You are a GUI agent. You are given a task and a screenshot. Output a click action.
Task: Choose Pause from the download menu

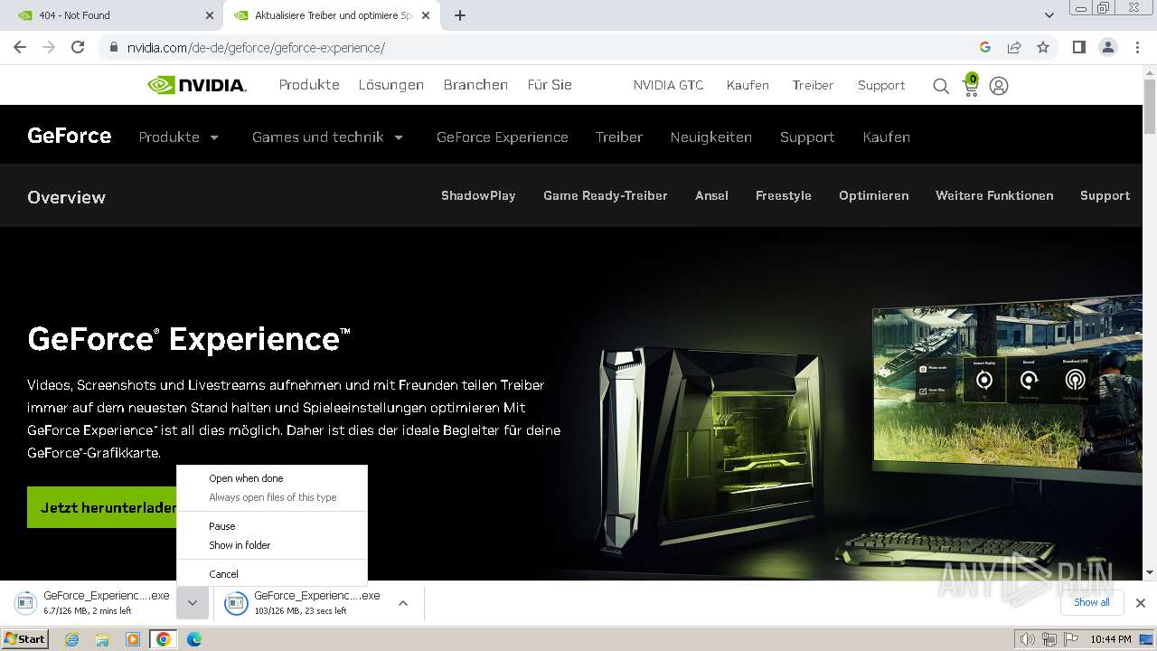(x=272, y=526)
